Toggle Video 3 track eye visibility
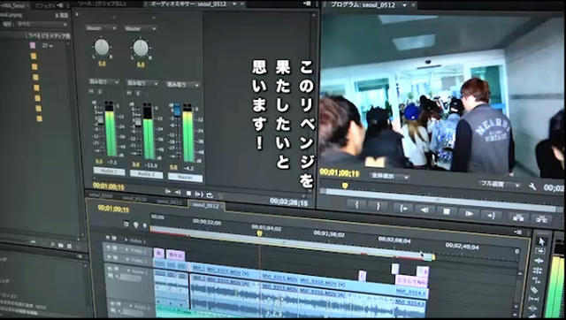 108,237
